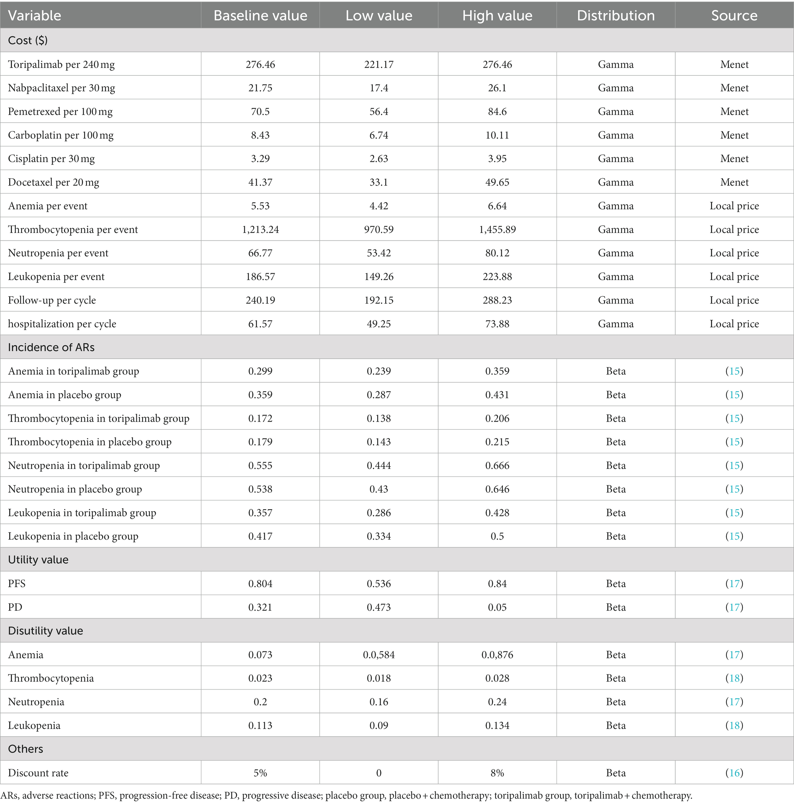Click Local price in Follow-up per cycle row
The image size is (794, 804).
click(734, 300)
